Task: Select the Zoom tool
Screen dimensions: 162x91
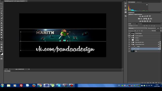Action: coord(2,50)
